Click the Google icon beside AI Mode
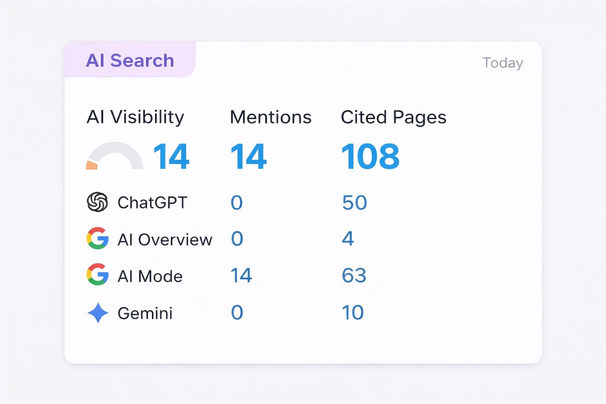Screen dimensions: 606x404 tap(97, 275)
